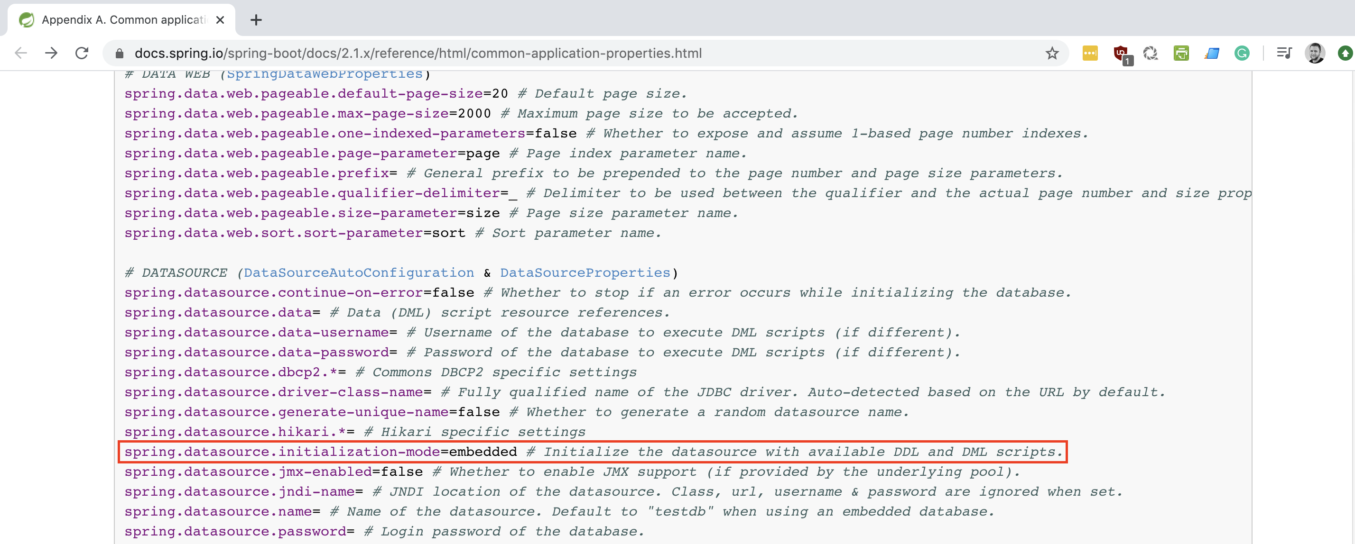This screenshot has height=544, width=1355.
Task: Click spring.datasource.initialization-mode property name
Action: pyautogui.click(x=282, y=452)
